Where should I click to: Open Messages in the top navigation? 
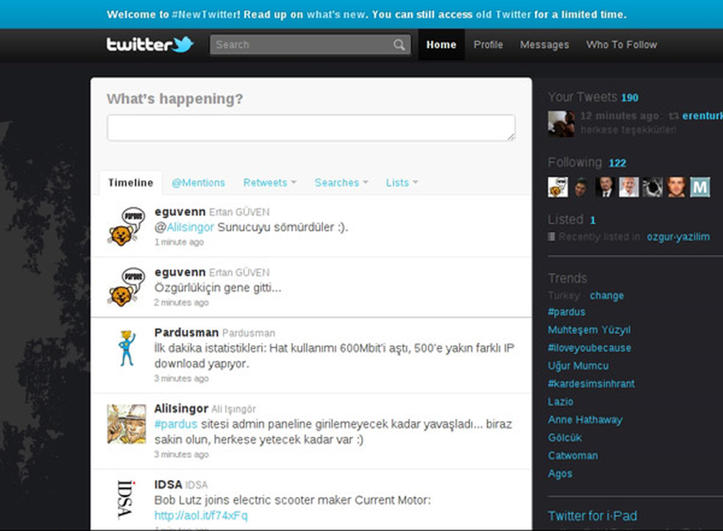tap(545, 45)
